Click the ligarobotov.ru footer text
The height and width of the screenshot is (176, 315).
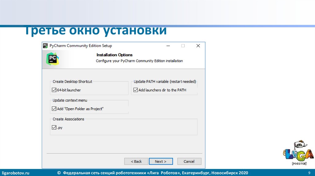[16, 173]
